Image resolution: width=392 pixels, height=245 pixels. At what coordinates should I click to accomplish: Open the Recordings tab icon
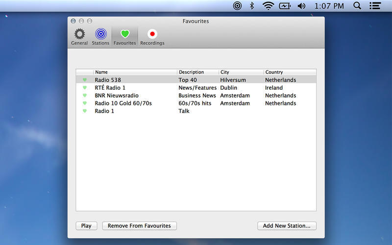152,34
